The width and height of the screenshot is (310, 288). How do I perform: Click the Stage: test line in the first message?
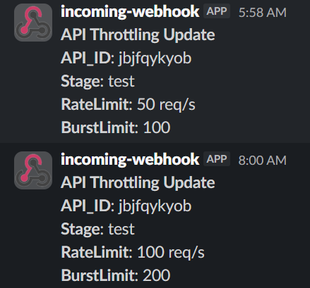coord(97,82)
